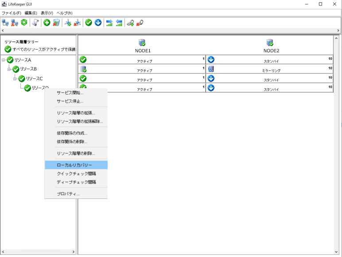Open the ヘルプ(h) menu
This screenshot has width=342, height=257.
pyautogui.click(x=64, y=13)
